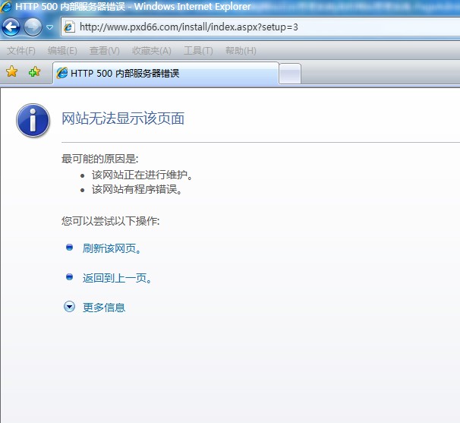The height and width of the screenshot is (423, 460).
Task: Open the 文件(F) menu
Action: pos(21,51)
